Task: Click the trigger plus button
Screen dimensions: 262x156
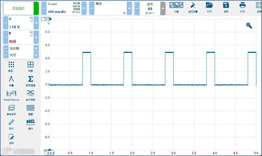Action: pos(129,8)
